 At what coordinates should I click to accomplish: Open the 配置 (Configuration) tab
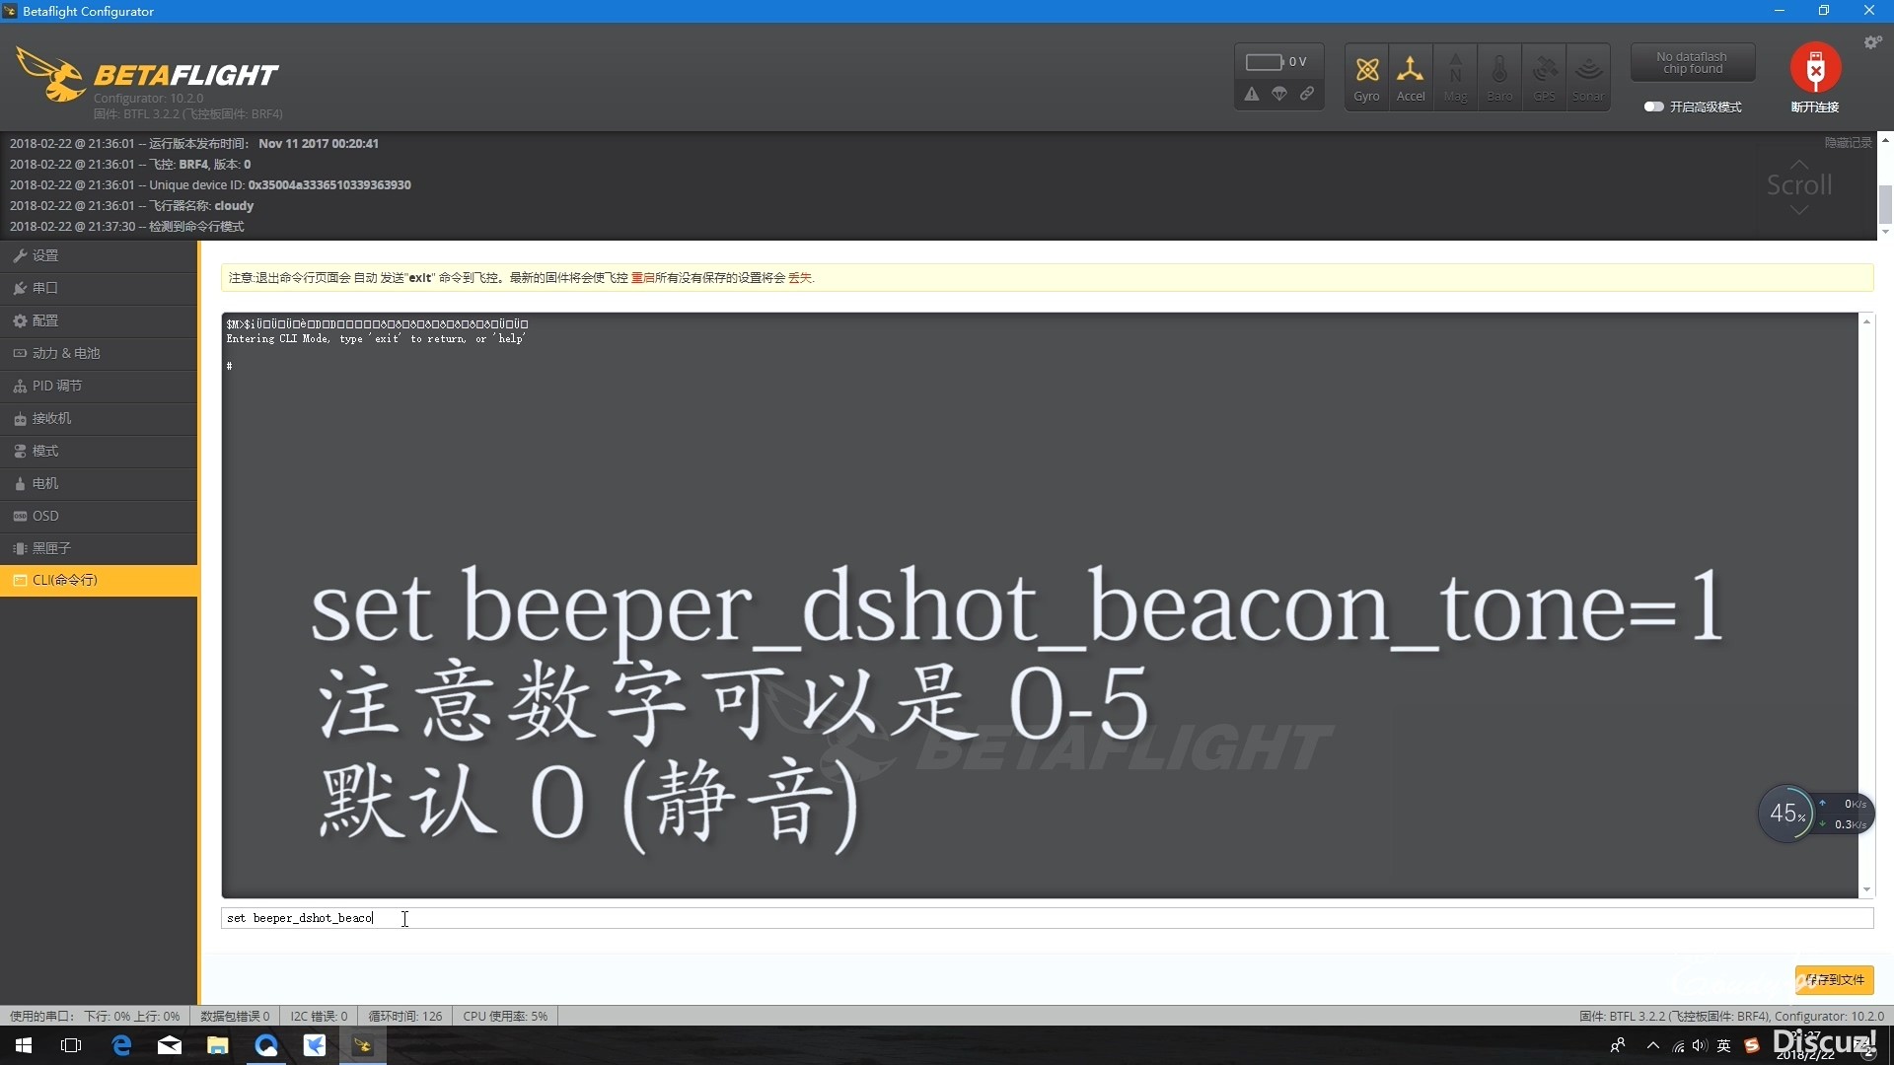(99, 320)
